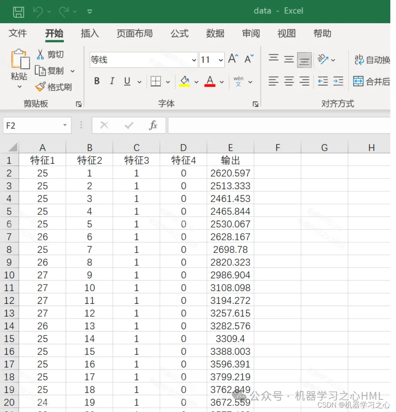Screen dimensions: 396x412
Task: Toggle align text right
Action: click(x=304, y=81)
